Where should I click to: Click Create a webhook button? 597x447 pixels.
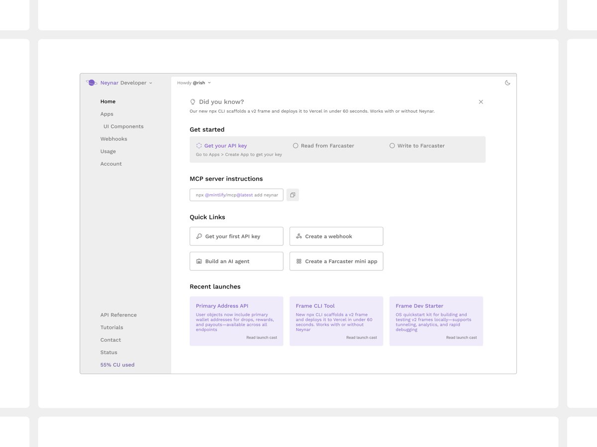coord(336,236)
